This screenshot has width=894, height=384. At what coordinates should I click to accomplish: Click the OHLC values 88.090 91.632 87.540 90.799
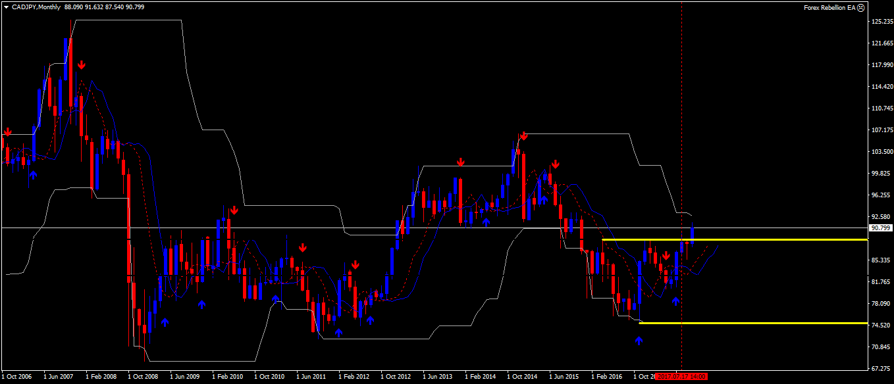point(104,7)
